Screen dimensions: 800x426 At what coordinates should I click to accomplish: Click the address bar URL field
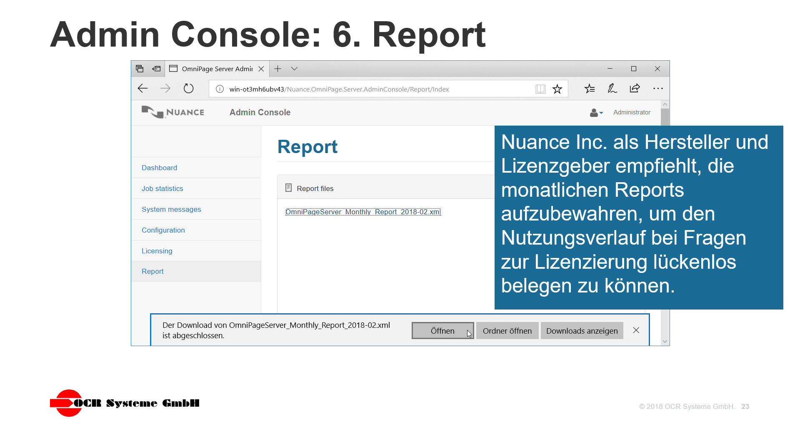point(340,89)
